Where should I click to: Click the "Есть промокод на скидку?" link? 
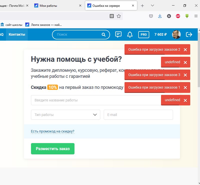click(x=52, y=131)
